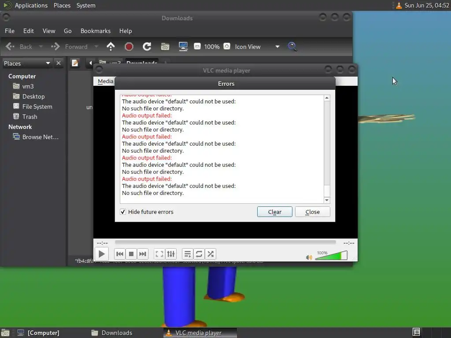The width and height of the screenshot is (451, 338).
Task: Mute audio via VLC speaker icon
Action: [x=309, y=257]
